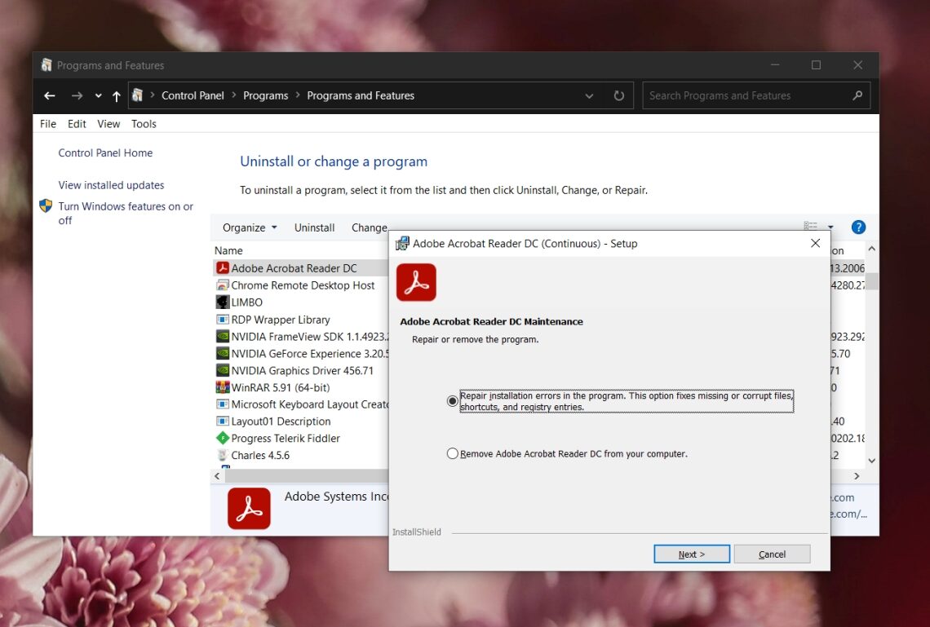
Task: Open the File menu
Action: [48, 124]
